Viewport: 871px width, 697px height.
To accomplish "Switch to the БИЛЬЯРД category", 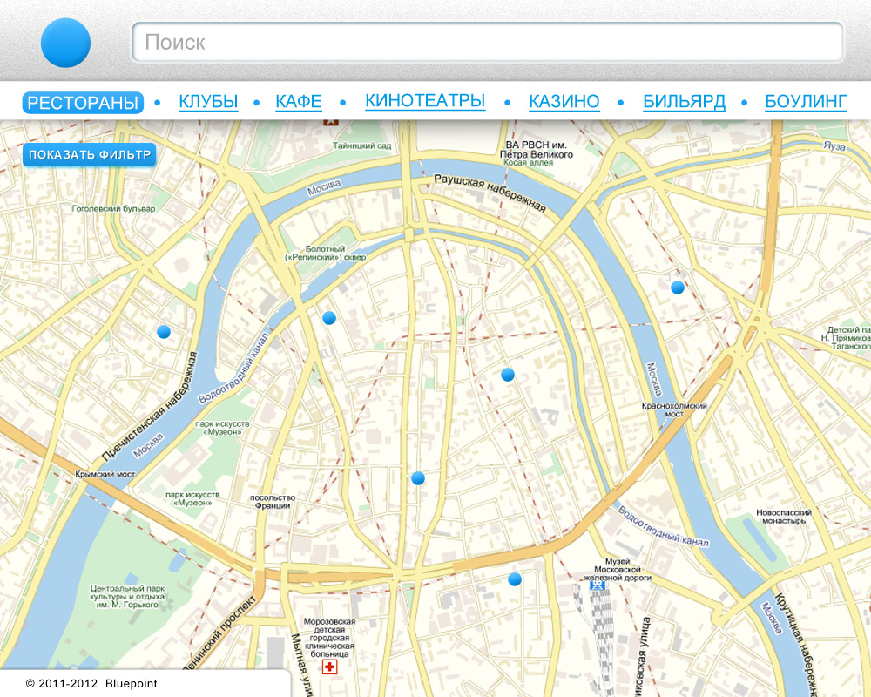I will (x=684, y=102).
